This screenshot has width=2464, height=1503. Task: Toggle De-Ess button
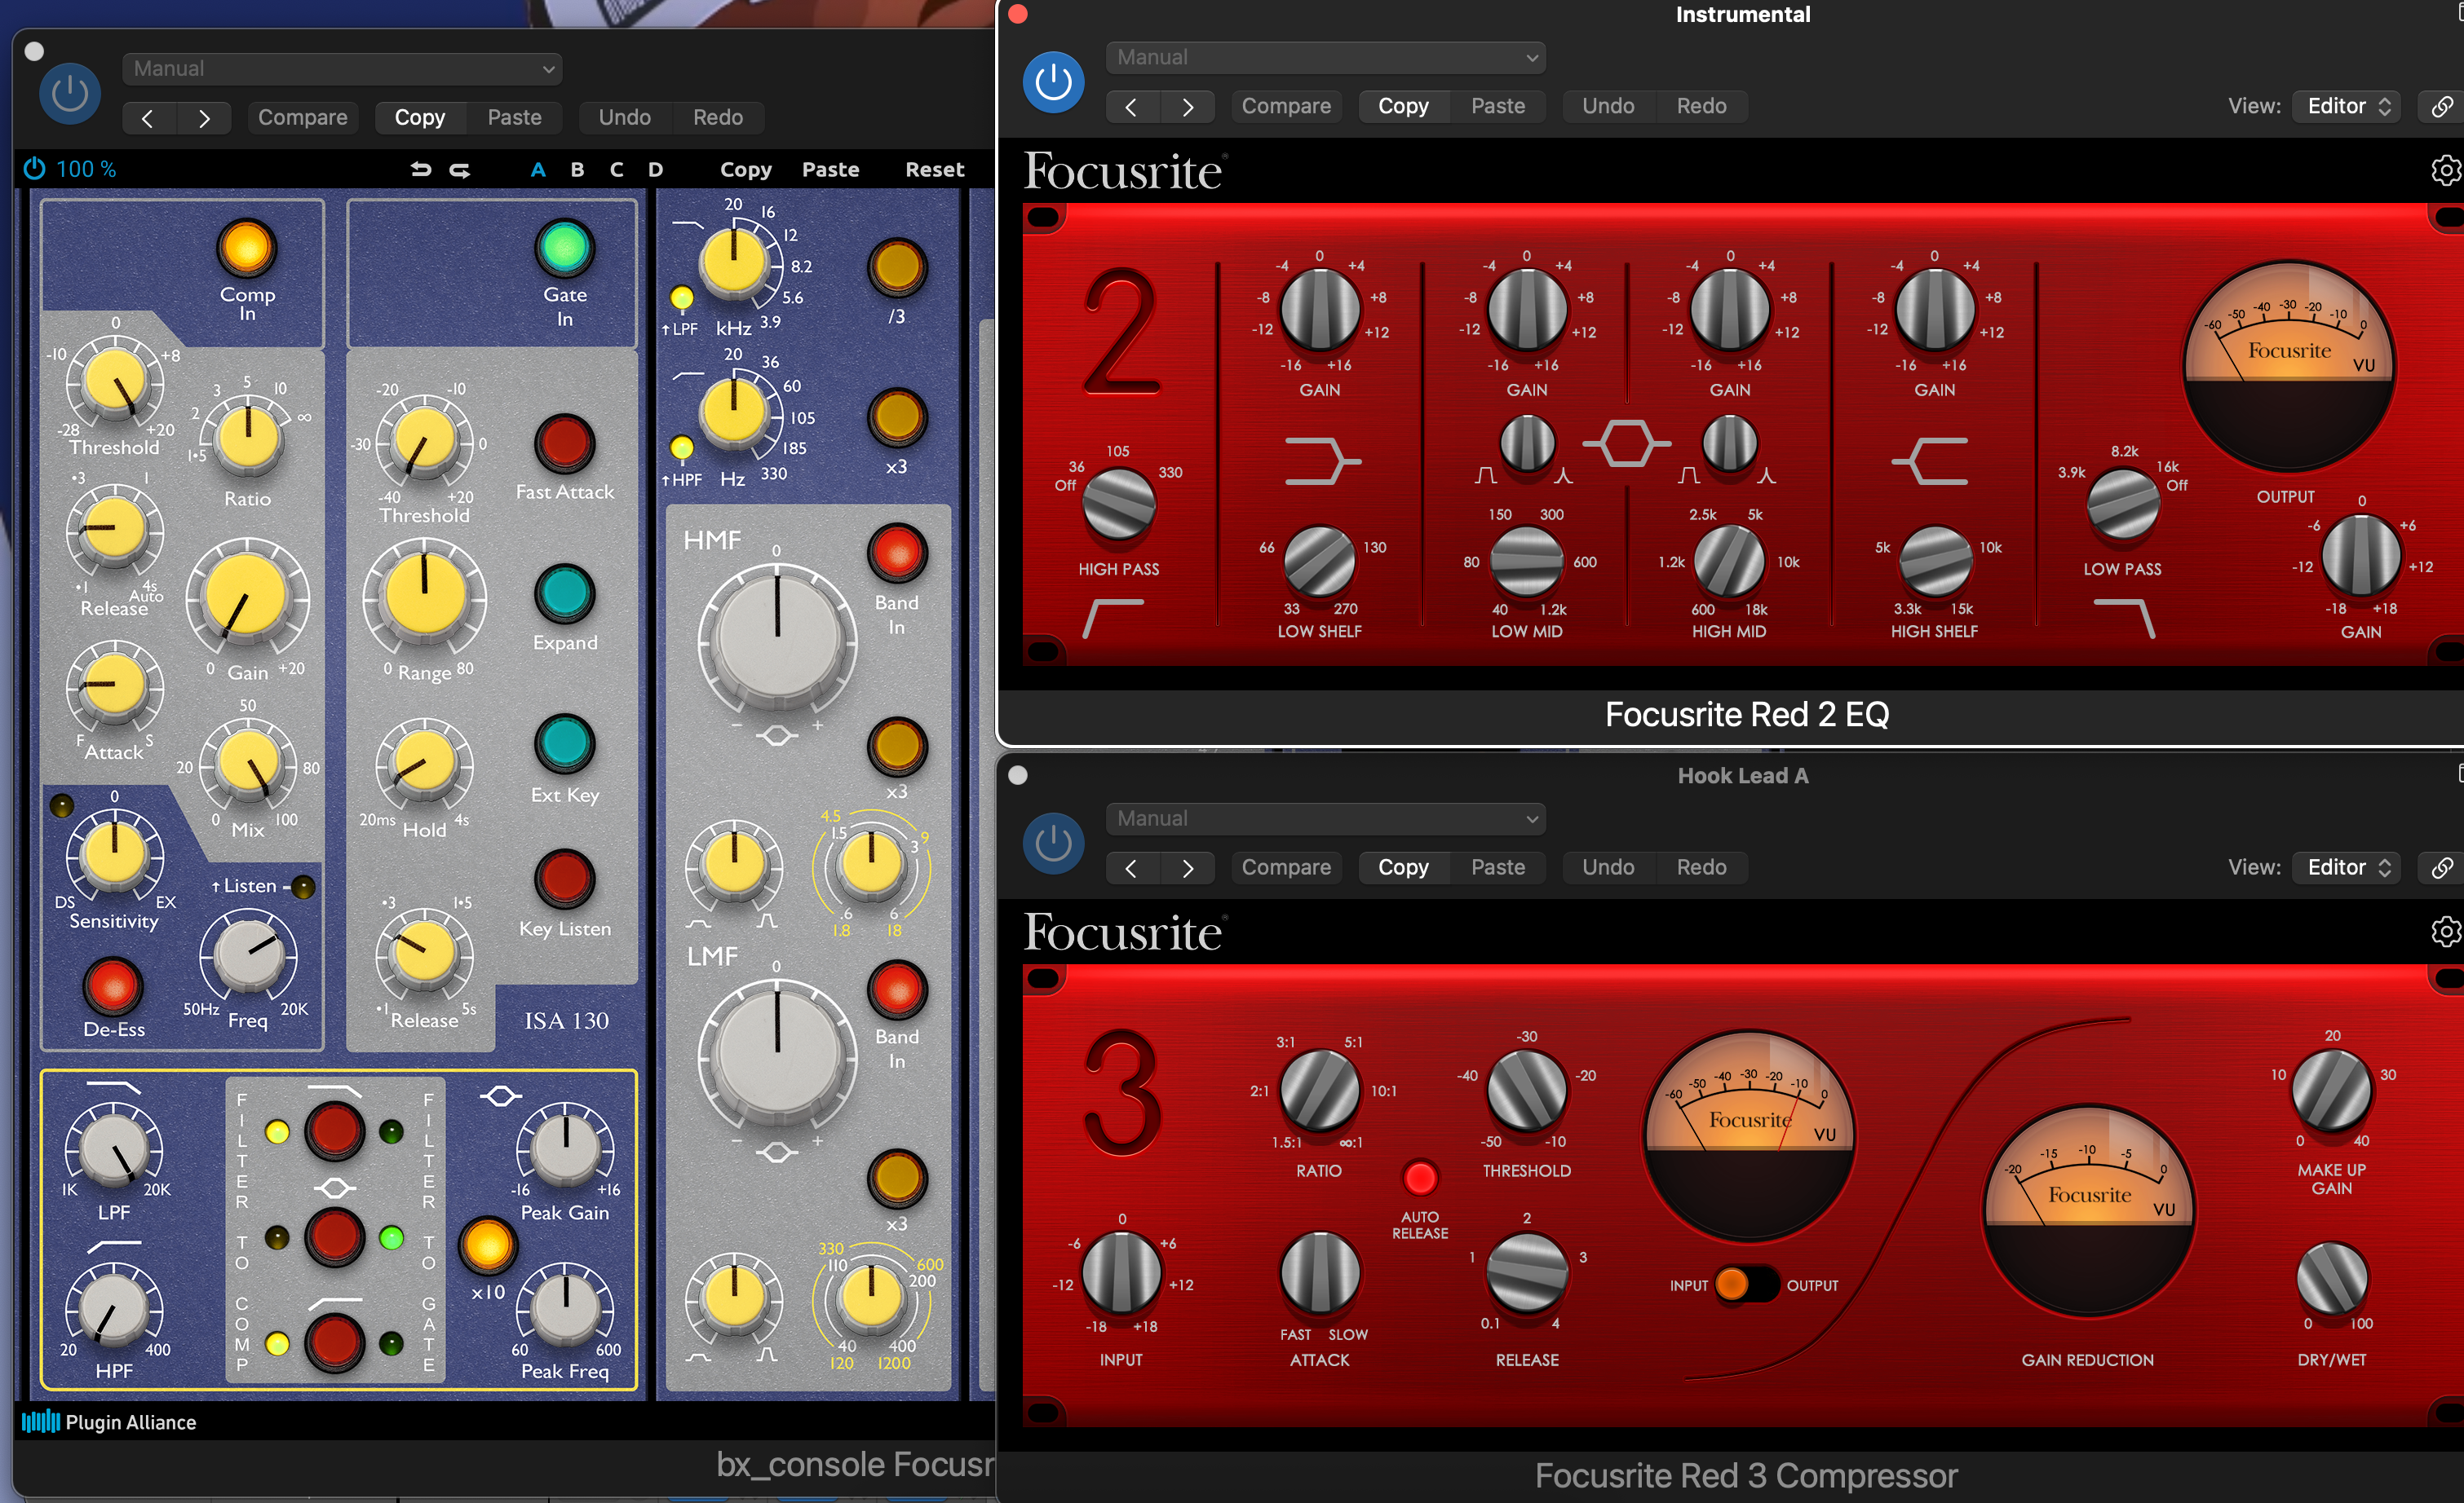coord(113,985)
